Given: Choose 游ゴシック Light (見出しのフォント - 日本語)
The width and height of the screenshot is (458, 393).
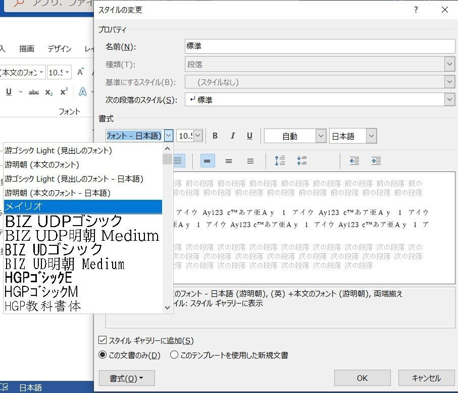Looking at the screenshot, I should tap(83, 179).
